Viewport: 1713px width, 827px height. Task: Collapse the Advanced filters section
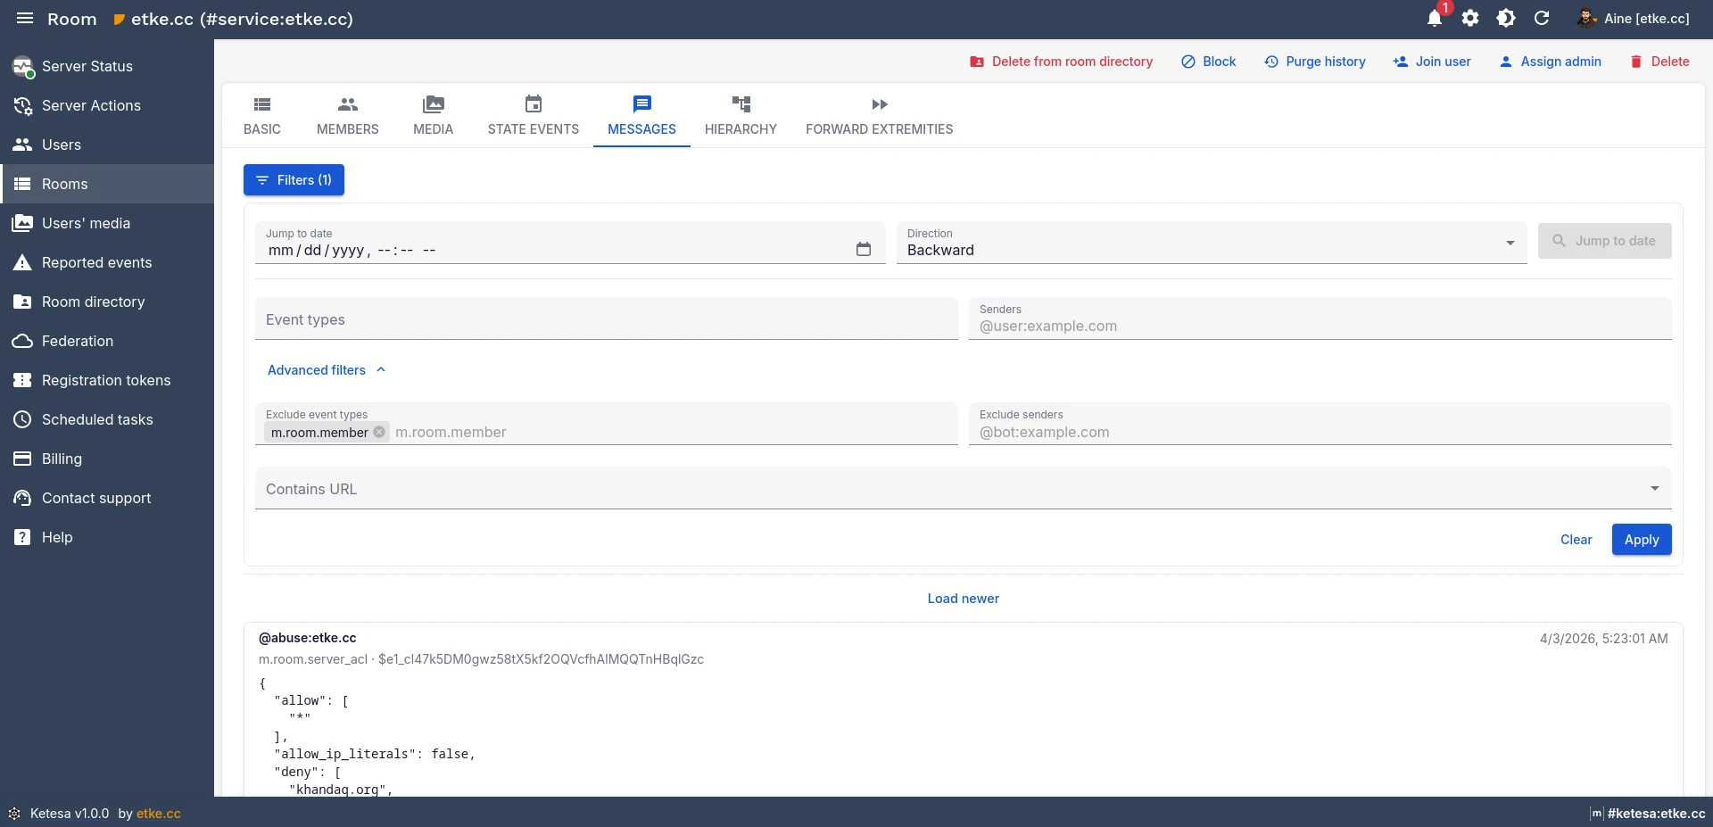tap(327, 370)
